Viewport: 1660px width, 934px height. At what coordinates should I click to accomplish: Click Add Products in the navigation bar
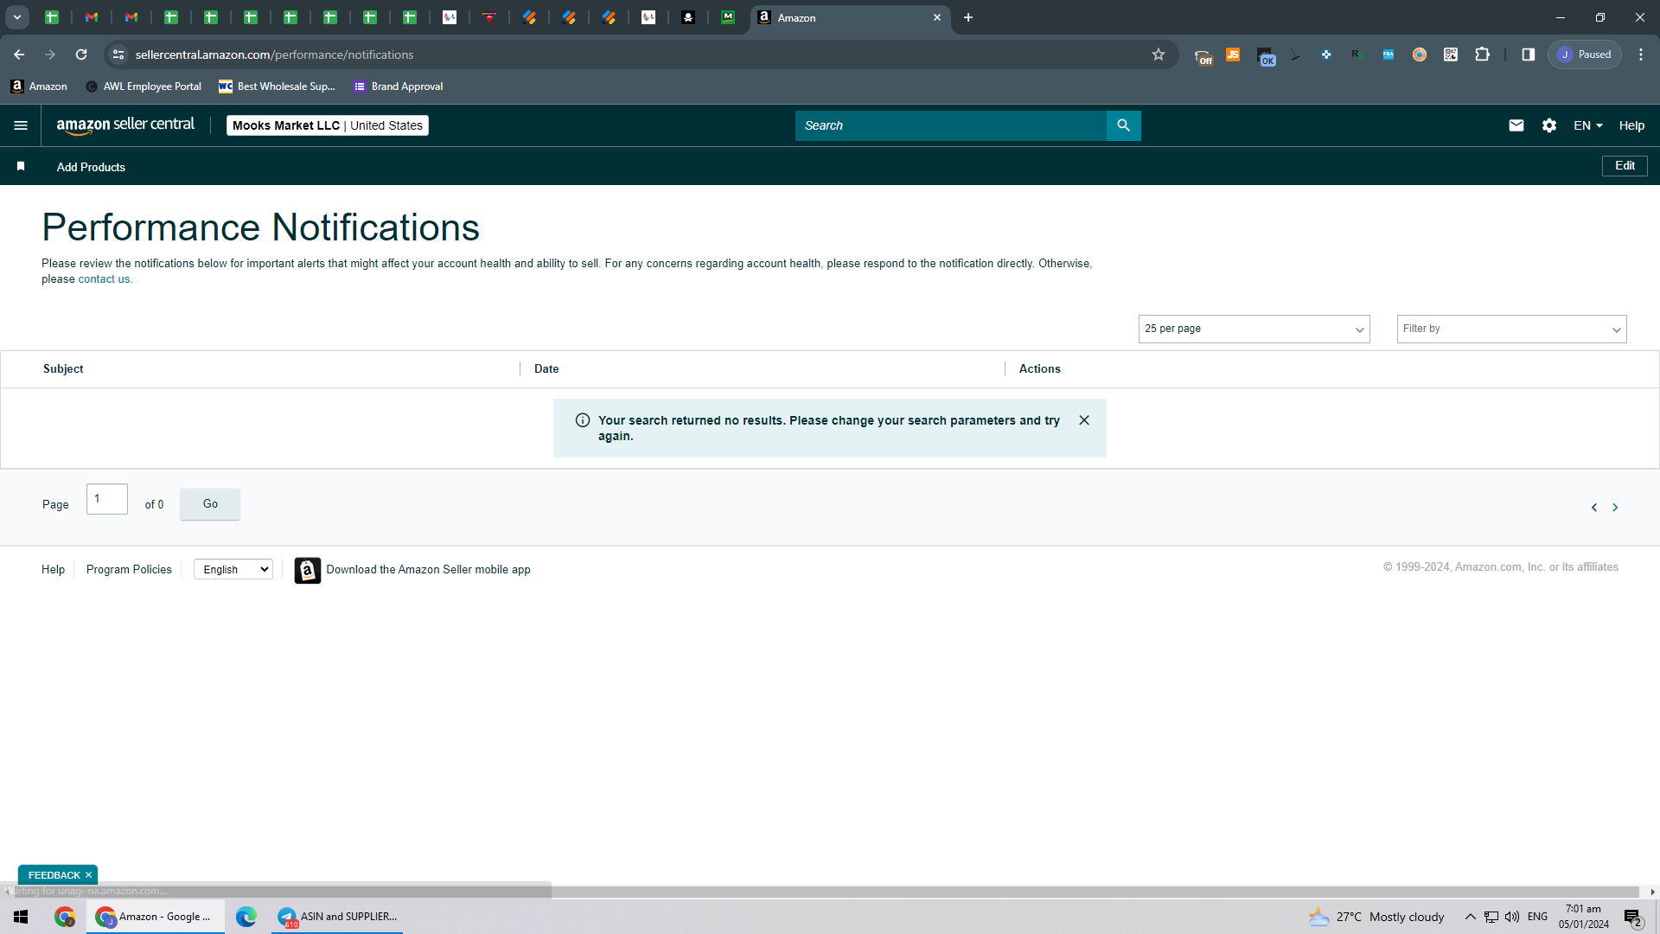pyautogui.click(x=91, y=167)
